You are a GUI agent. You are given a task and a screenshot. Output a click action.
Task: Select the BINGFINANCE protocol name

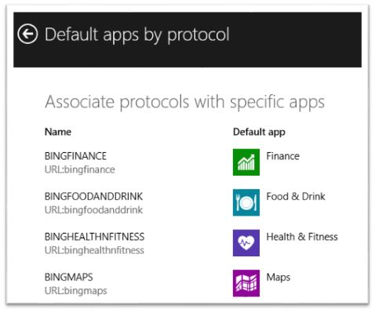coord(75,156)
